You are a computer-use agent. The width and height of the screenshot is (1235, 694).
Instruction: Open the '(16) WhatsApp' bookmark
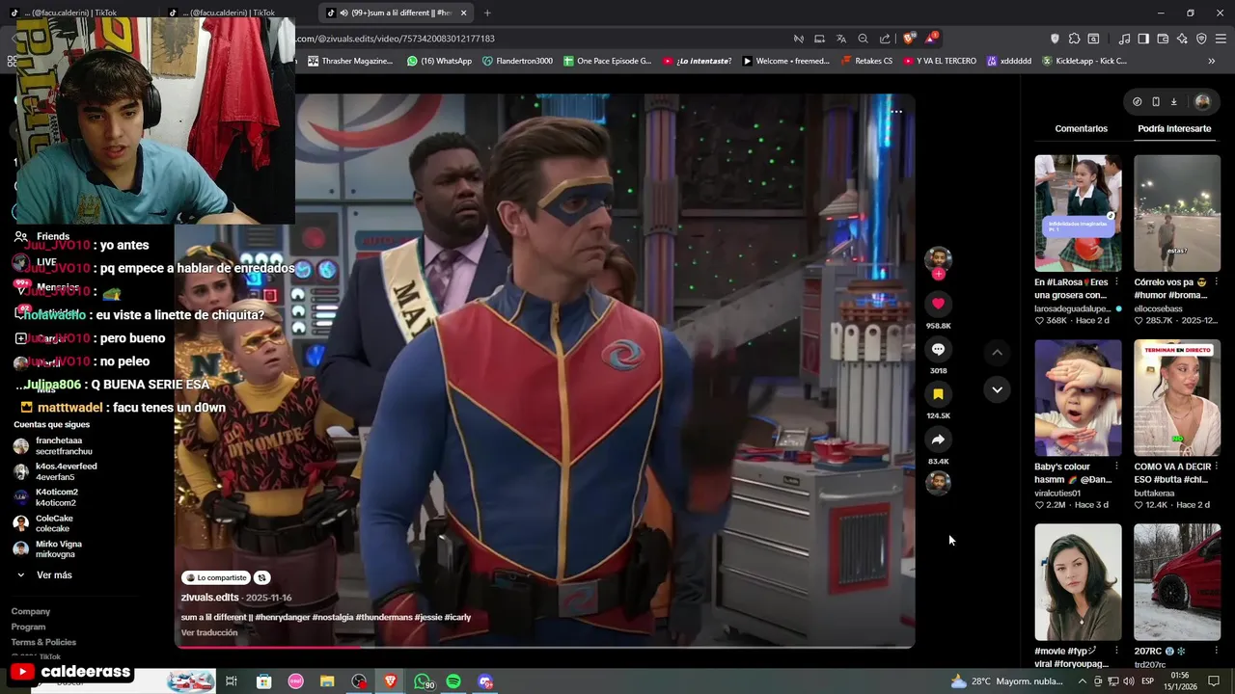pos(439,61)
